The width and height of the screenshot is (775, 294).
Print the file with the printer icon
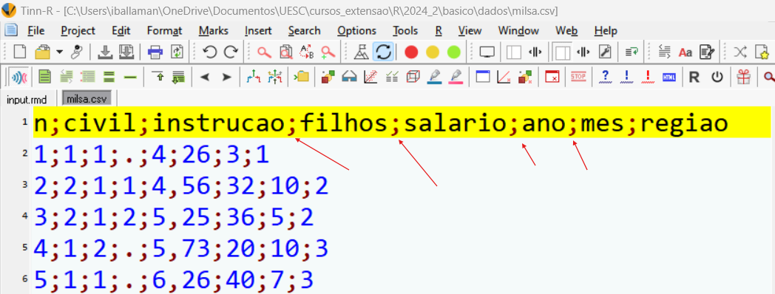pos(155,52)
